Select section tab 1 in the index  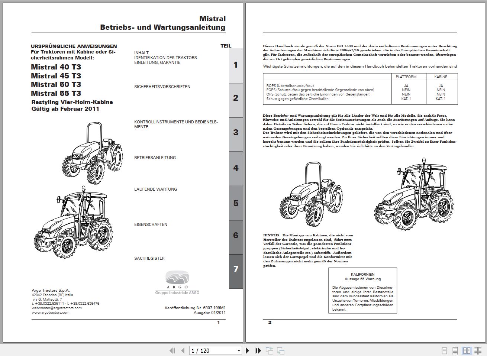coord(236,65)
